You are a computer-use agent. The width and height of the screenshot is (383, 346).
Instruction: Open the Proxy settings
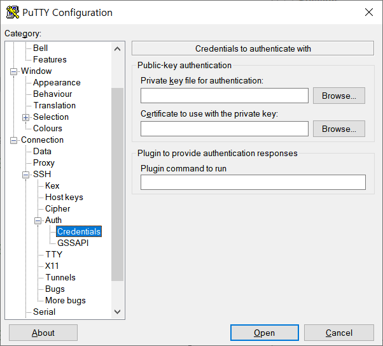[44, 162]
